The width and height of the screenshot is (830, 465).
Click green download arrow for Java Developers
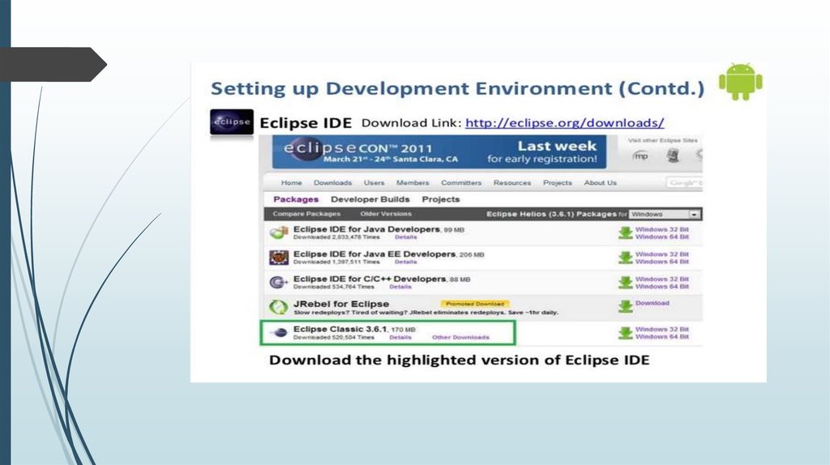(625, 232)
